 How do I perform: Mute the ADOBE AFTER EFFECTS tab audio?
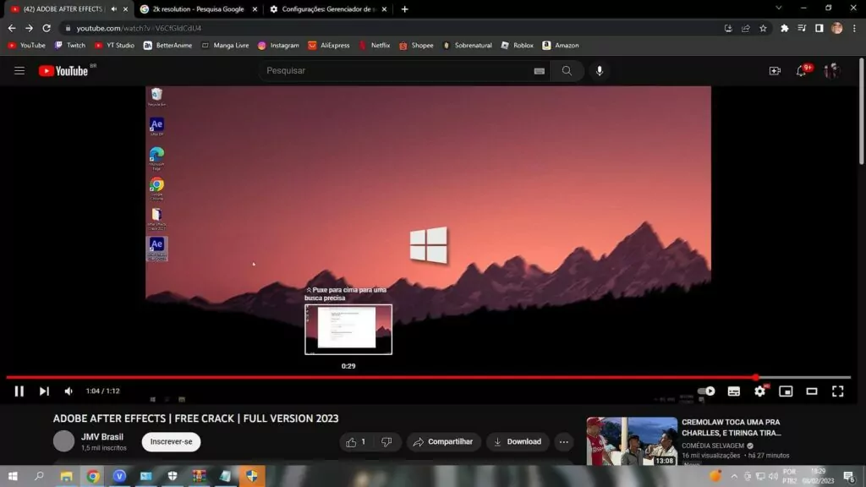pyautogui.click(x=114, y=8)
